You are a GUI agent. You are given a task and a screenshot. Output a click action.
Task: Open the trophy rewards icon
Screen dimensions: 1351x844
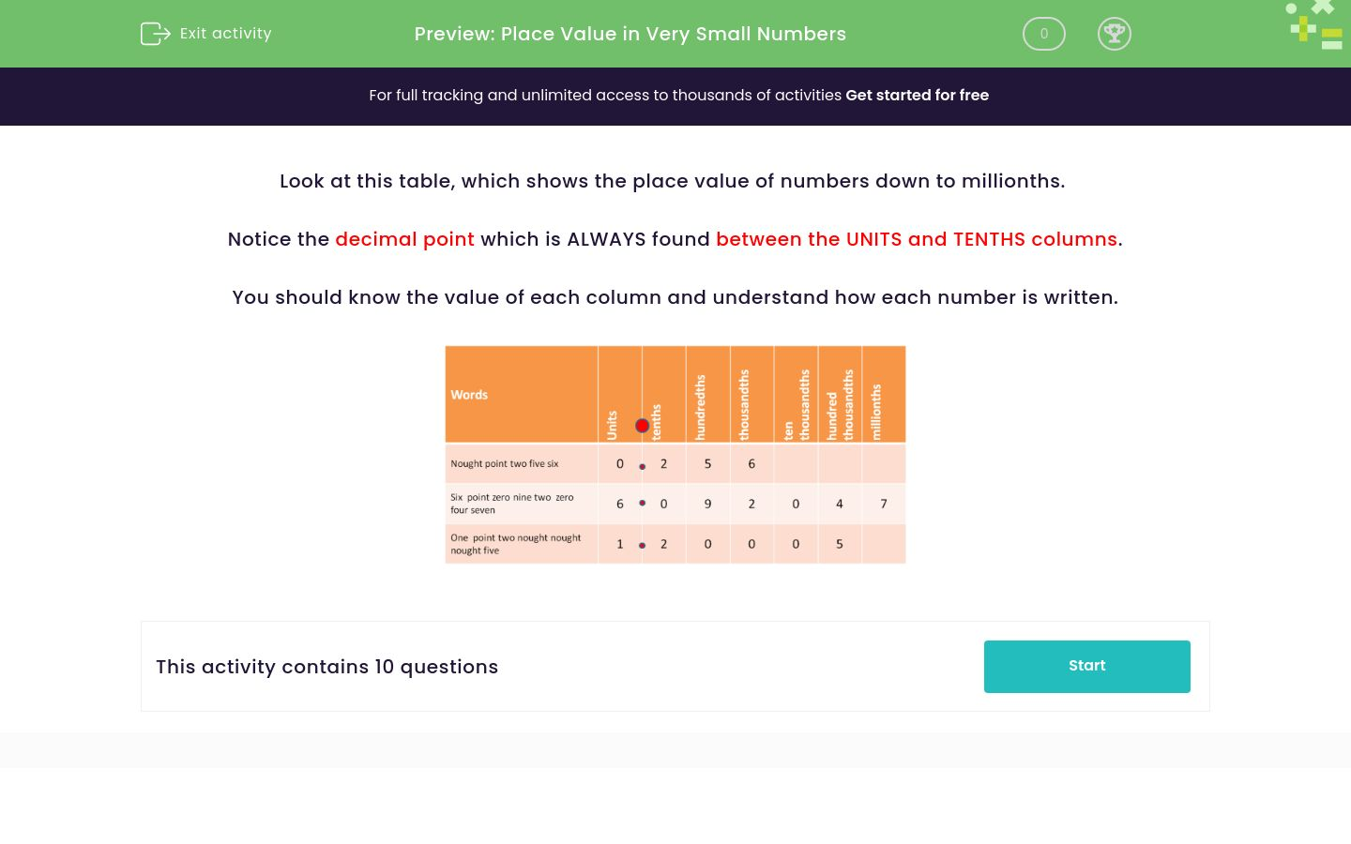point(1115,34)
